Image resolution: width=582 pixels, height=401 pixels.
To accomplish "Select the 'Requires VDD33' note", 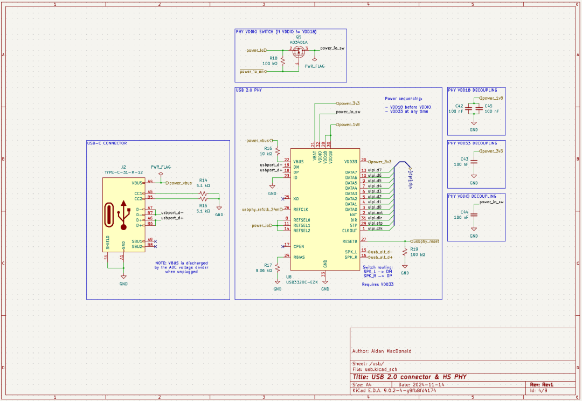I will tap(378, 285).
